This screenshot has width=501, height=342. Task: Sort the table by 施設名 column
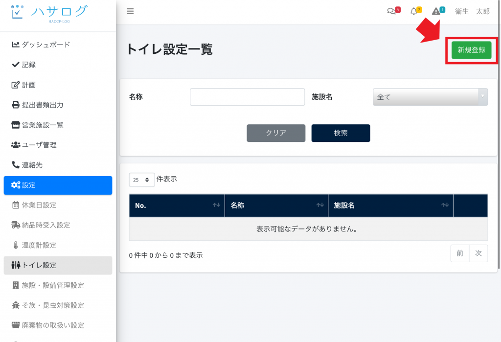[391, 205]
